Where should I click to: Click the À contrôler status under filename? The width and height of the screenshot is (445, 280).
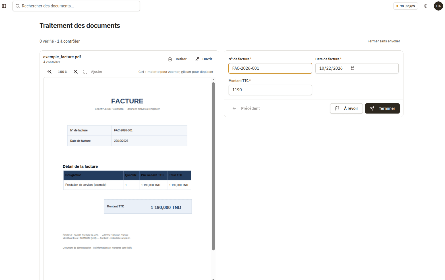[52, 62]
